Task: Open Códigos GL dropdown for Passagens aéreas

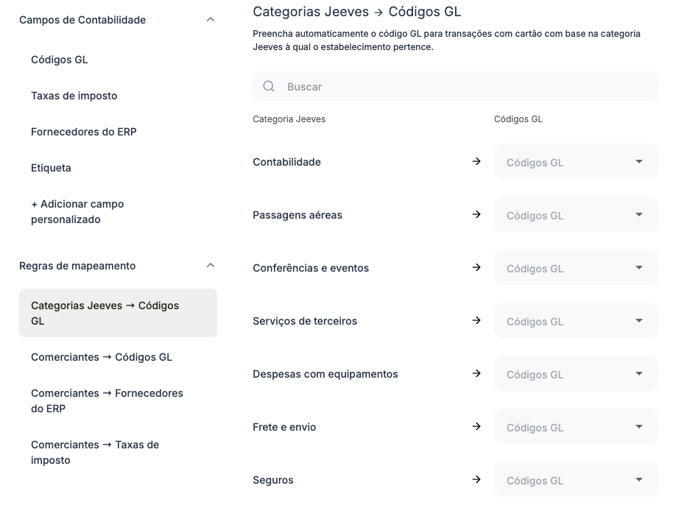Action: click(x=576, y=215)
